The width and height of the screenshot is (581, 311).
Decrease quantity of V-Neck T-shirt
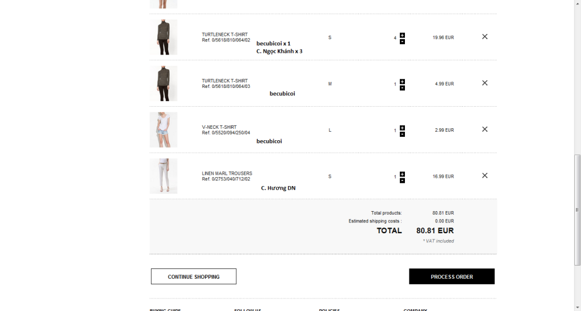[x=402, y=135]
